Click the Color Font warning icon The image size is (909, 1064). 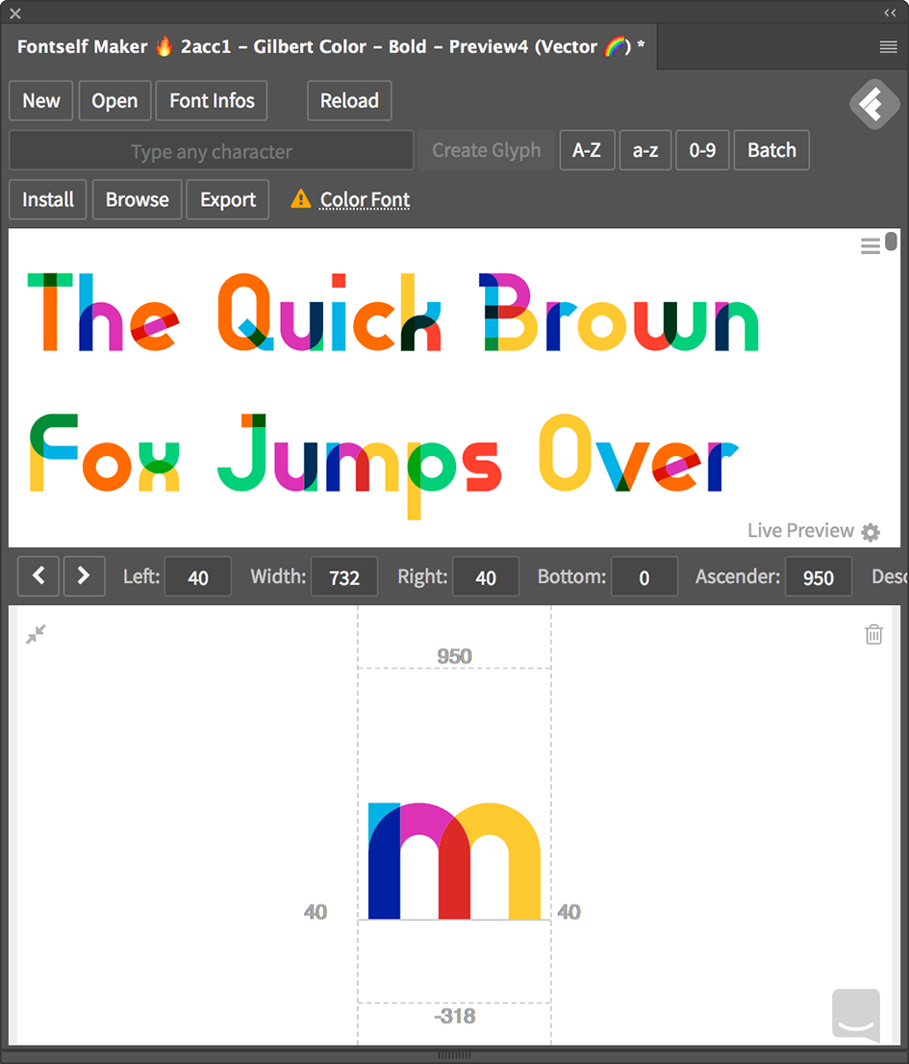(x=300, y=199)
